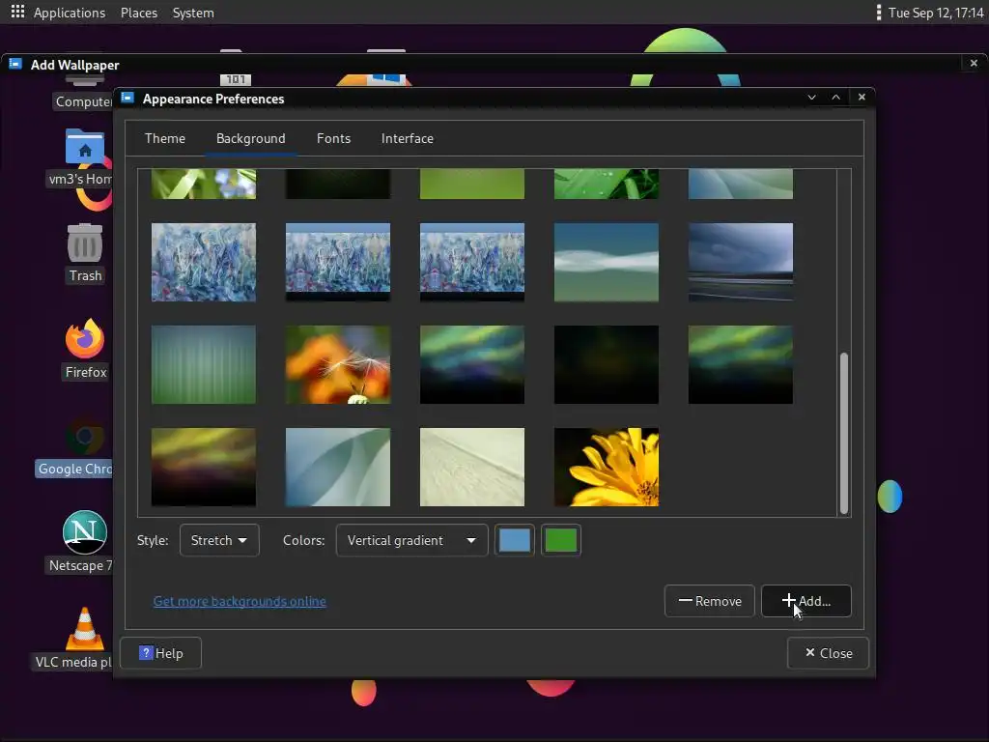The image size is (989, 742).
Task: Close the Add Wallpaper window
Action: (x=974, y=63)
